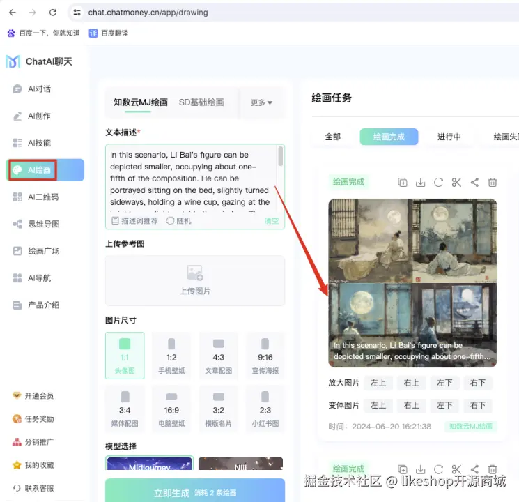The height and width of the screenshot is (502, 519).
Task: Switch to 知数云MJ绘画 tab
Action: (141, 102)
